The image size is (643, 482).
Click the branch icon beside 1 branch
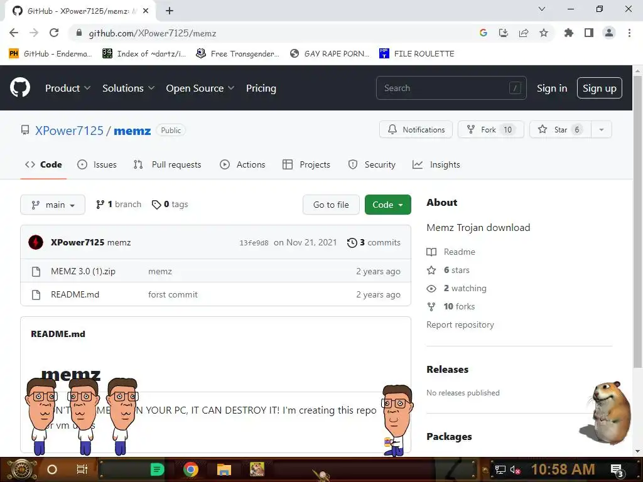pyautogui.click(x=100, y=204)
